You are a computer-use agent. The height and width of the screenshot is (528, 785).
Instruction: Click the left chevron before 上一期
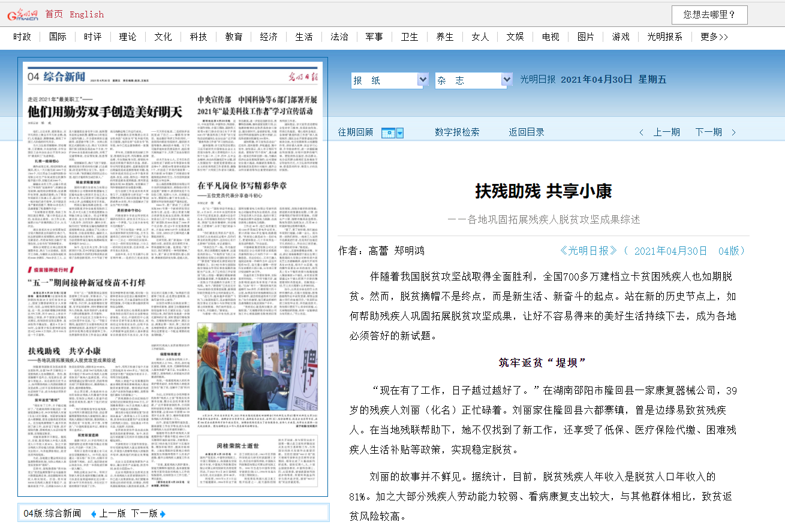(642, 132)
